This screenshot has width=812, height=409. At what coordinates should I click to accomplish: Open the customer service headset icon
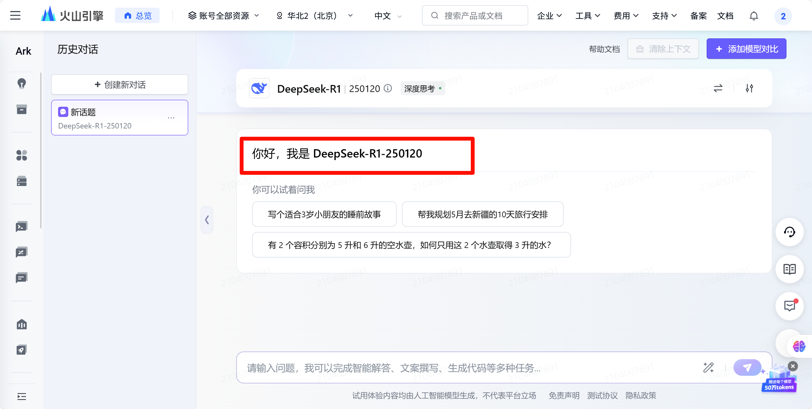coord(790,232)
